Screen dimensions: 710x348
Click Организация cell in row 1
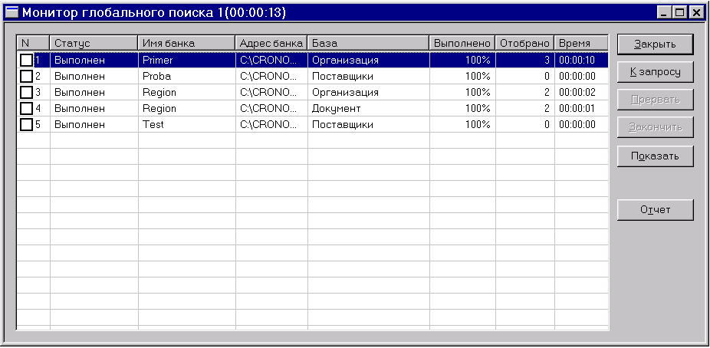click(x=369, y=60)
